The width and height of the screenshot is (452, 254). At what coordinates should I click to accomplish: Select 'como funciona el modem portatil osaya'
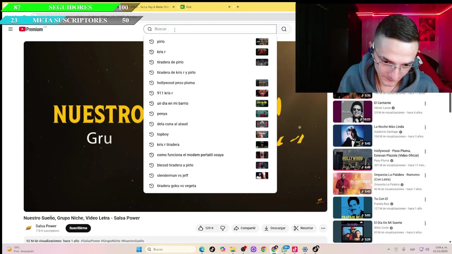pyautogui.click(x=210, y=155)
